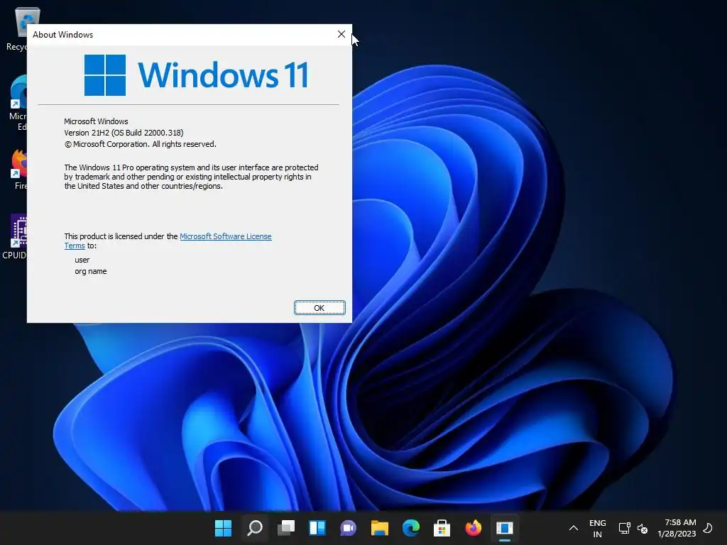Click the Microsoft Corporation copyright line
727x545 pixels.
tap(140, 144)
